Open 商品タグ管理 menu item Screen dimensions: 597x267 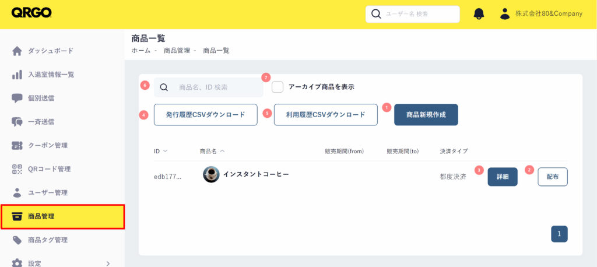48,240
